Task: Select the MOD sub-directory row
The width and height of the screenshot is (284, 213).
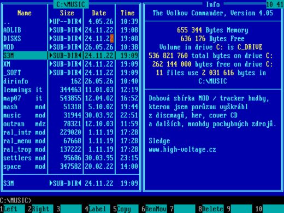Action: (x=71, y=47)
